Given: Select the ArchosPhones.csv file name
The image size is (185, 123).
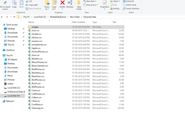Looking at the screenshot, I should [x=40, y=52].
